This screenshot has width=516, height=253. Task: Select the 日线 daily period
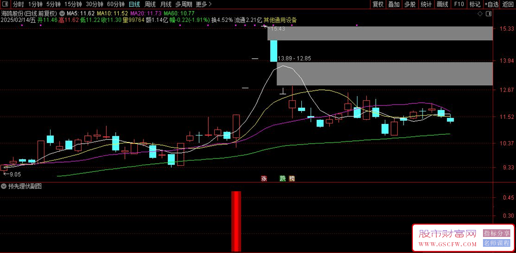pos(134,4)
